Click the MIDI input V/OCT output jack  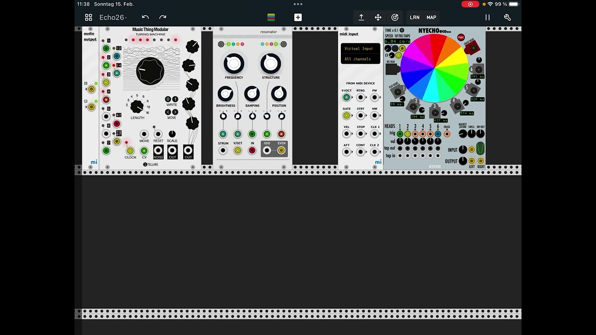pyautogui.click(x=346, y=98)
